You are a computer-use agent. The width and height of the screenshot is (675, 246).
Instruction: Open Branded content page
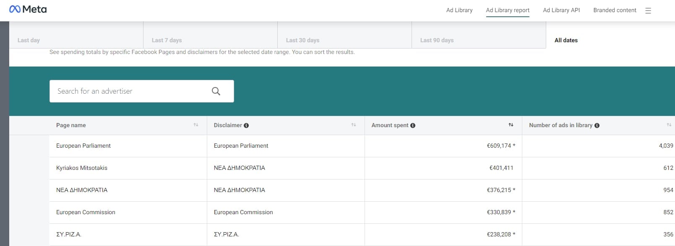tap(615, 10)
